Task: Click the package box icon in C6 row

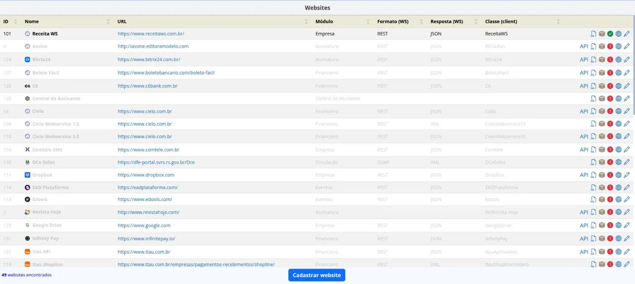Action: 602,86
